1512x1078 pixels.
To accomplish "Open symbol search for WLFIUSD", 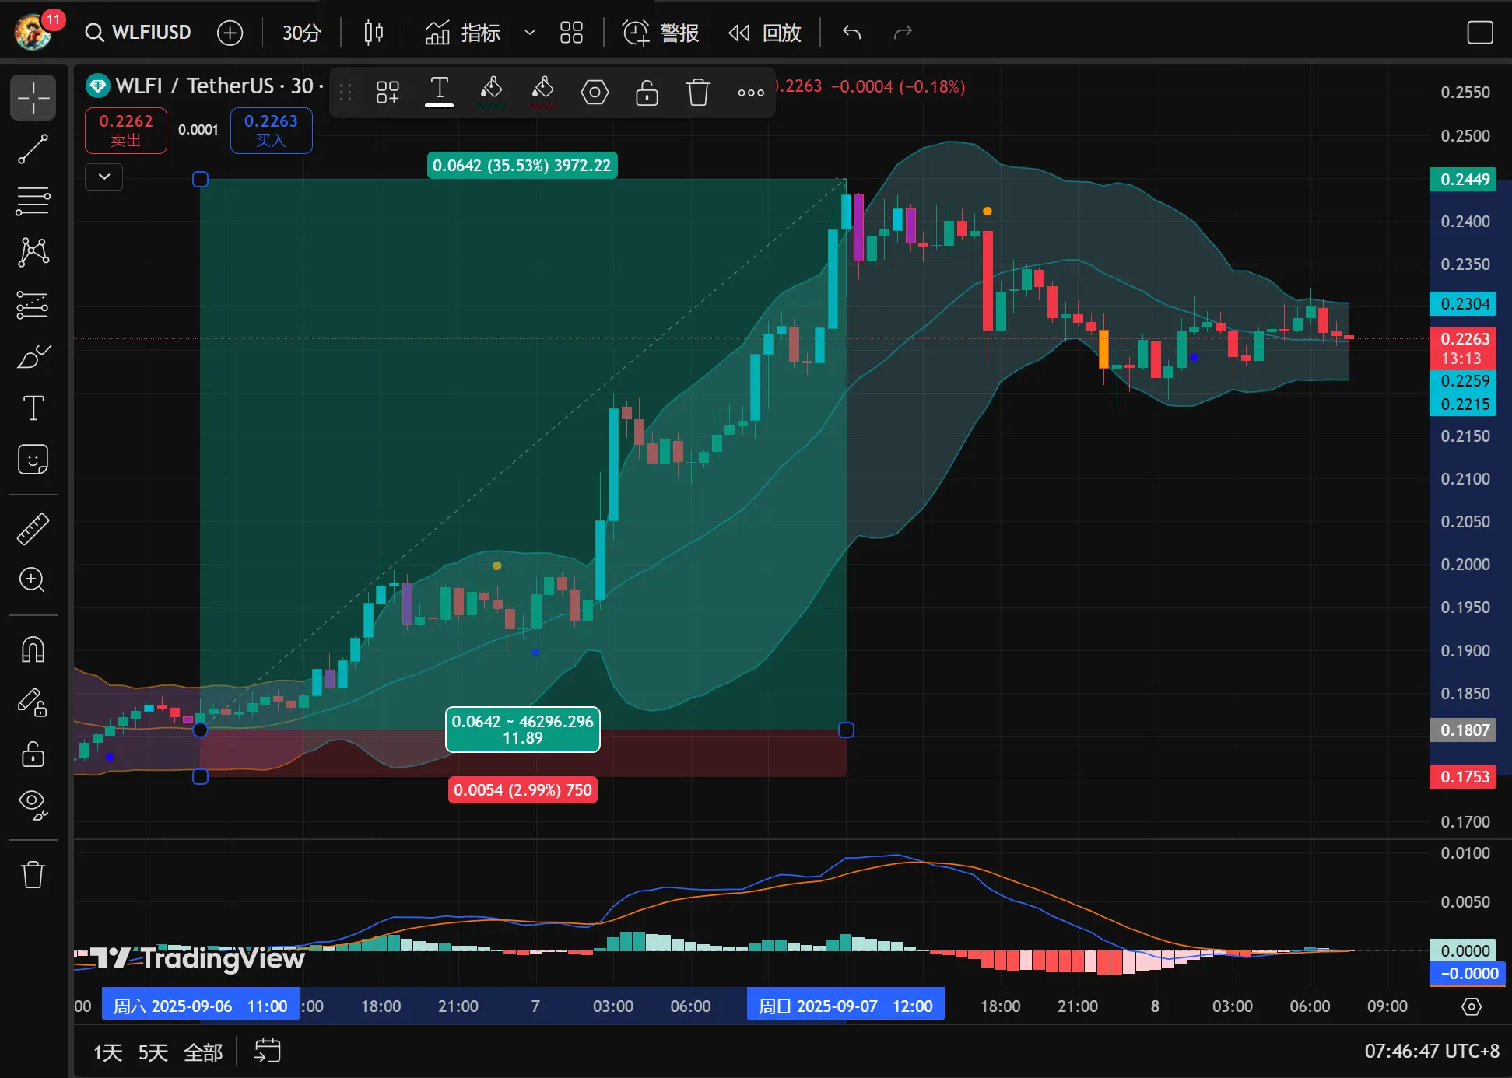I will coord(139,33).
